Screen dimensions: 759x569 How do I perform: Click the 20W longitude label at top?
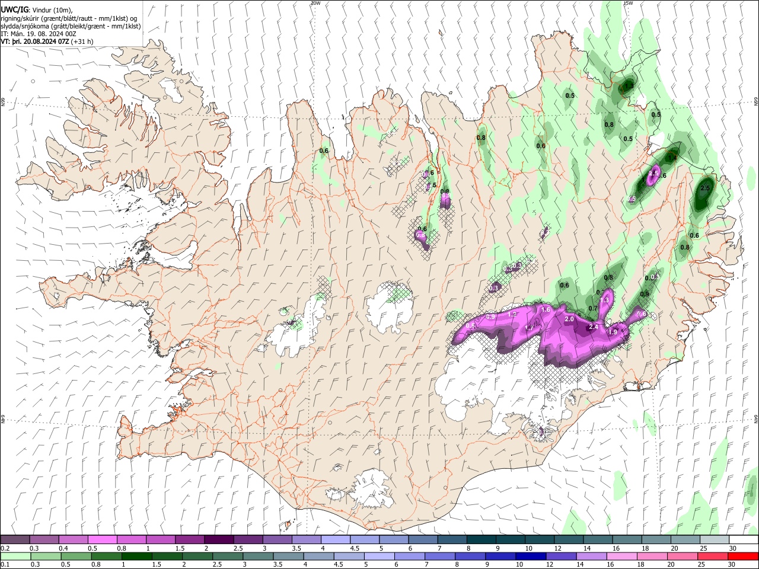tap(315, 3)
